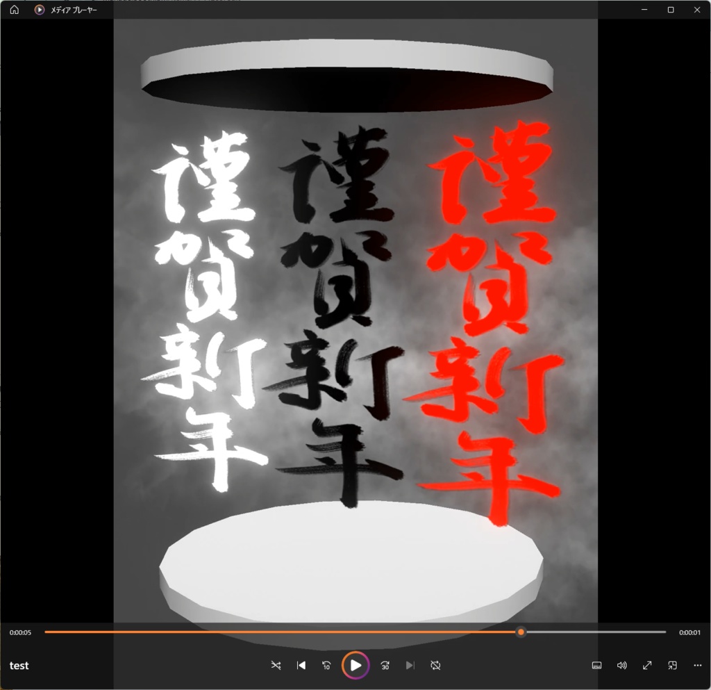
Task: Click the Home icon in the title bar
Action: click(x=13, y=10)
